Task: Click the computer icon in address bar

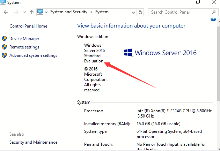Action: [40, 12]
